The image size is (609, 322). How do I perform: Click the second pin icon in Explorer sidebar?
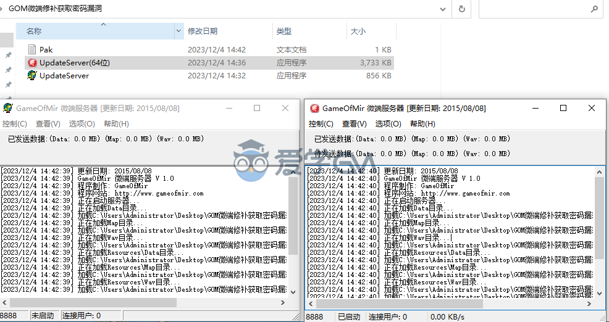point(8,70)
